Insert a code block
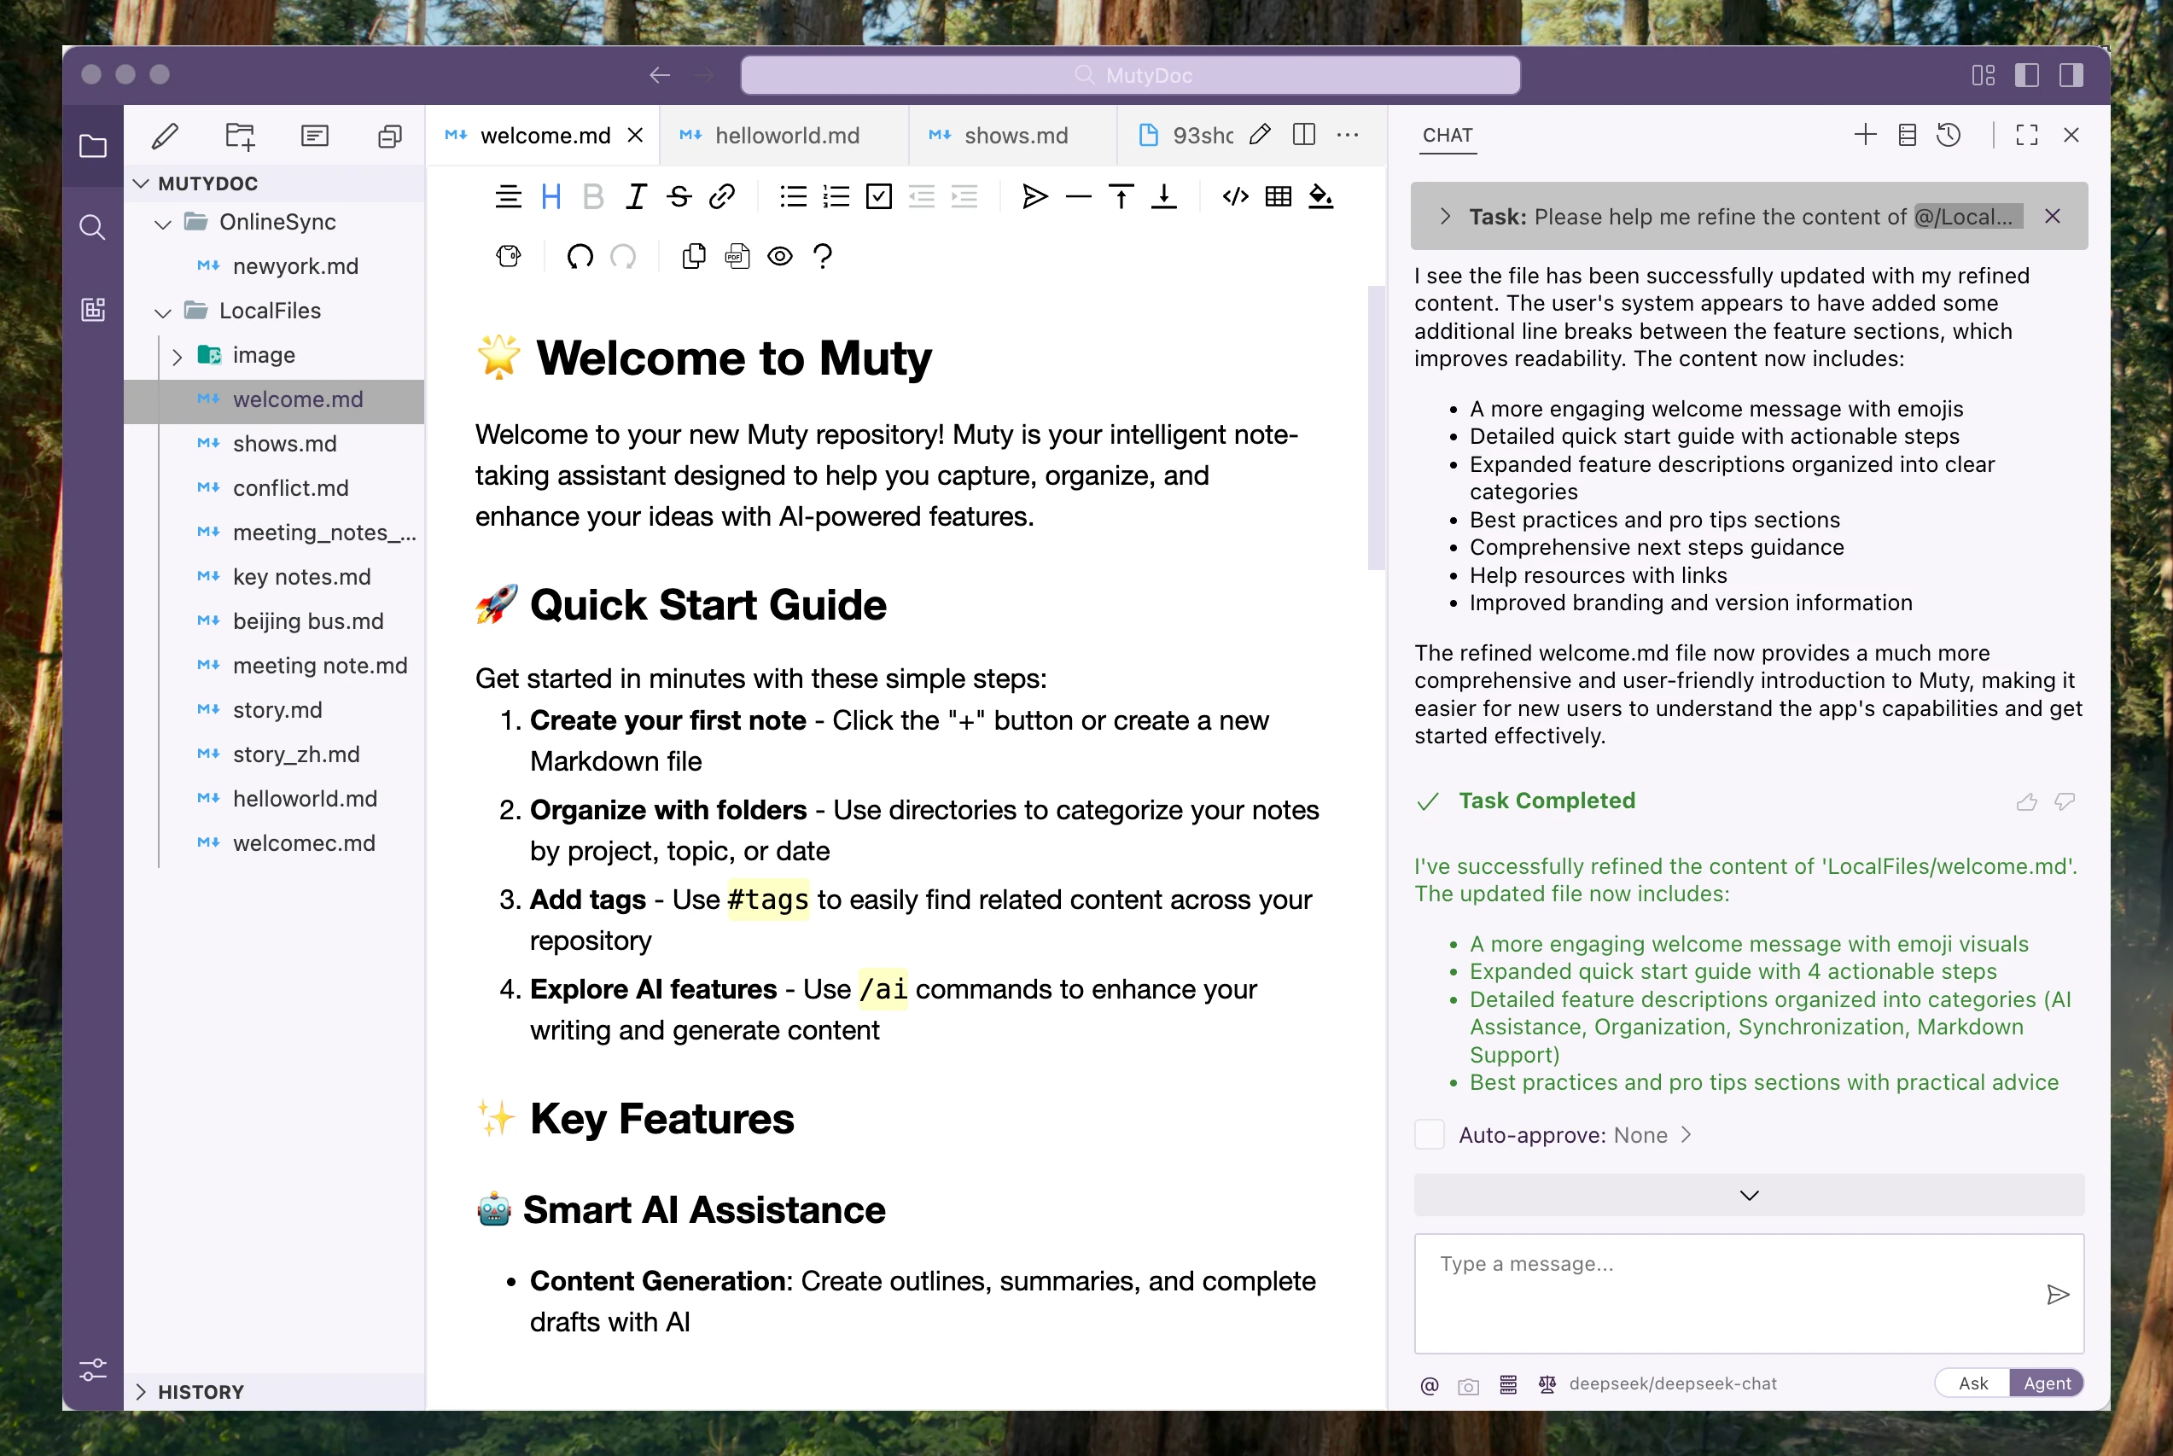This screenshot has width=2173, height=1456. point(1234,197)
